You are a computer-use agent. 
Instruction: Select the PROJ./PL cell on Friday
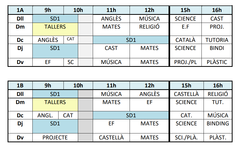(x=186, y=62)
